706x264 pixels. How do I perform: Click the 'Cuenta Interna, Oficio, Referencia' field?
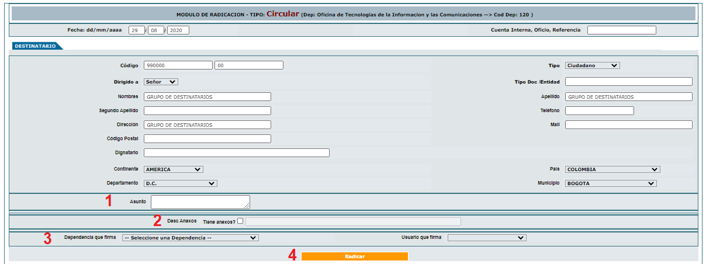coord(621,30)
